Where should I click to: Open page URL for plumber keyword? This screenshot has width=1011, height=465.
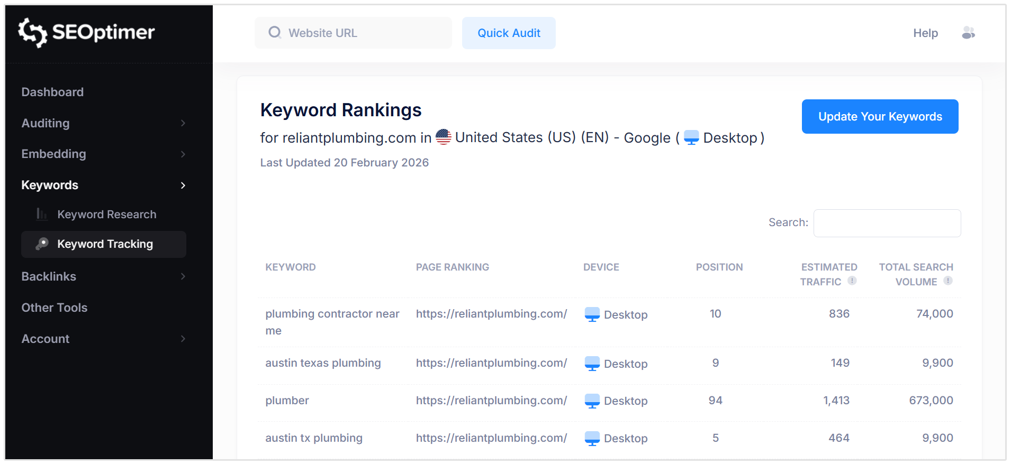(491, 401)
